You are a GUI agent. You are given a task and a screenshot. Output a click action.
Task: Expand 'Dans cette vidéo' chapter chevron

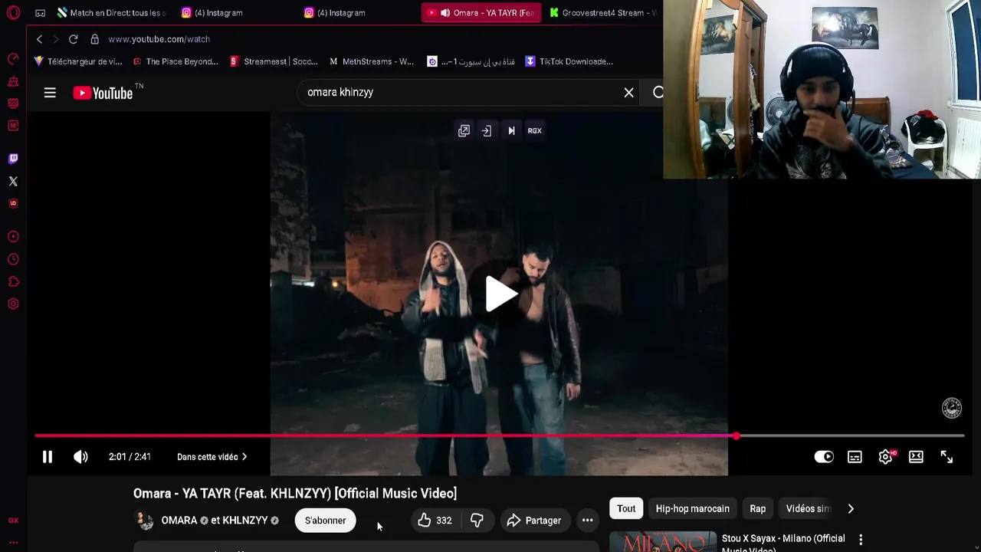[x=244, y=457]
